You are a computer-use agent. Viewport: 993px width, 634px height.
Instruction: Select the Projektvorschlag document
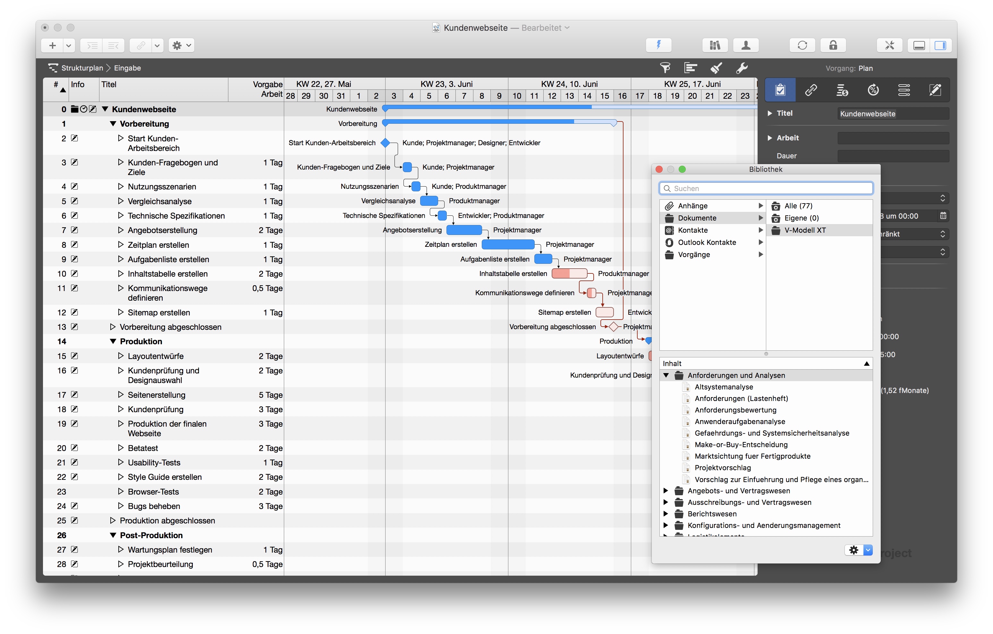[x=723, y=468]
